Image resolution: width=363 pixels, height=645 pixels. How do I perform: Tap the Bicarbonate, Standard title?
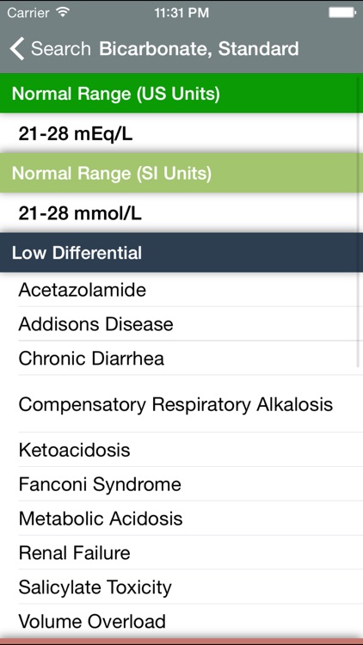tap(199, 48)
